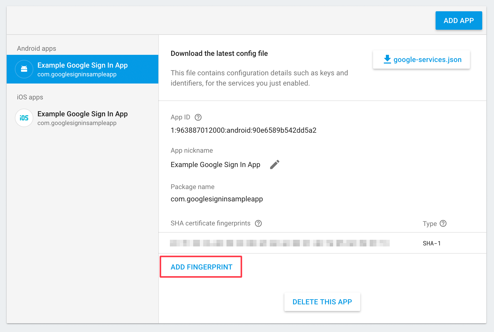Viewport: 494px width, 332px height.
Task: Open the Type column help icon
Action: pyautogui.click(x=443, y=223)
